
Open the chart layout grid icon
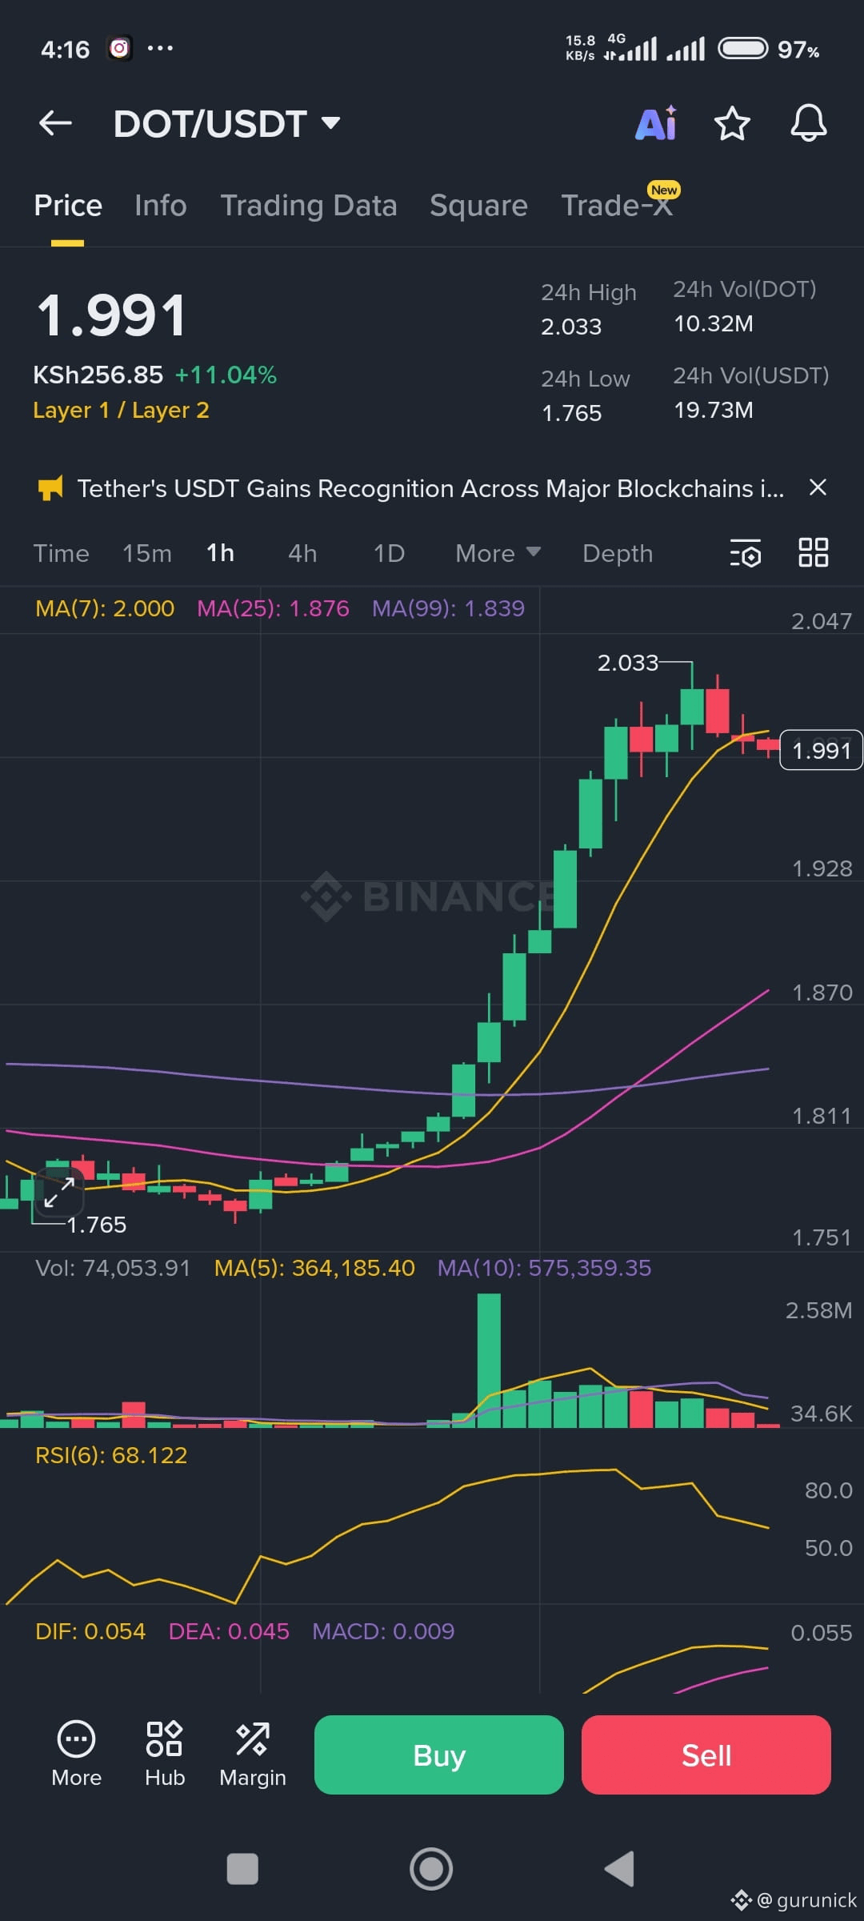point(814,552)
